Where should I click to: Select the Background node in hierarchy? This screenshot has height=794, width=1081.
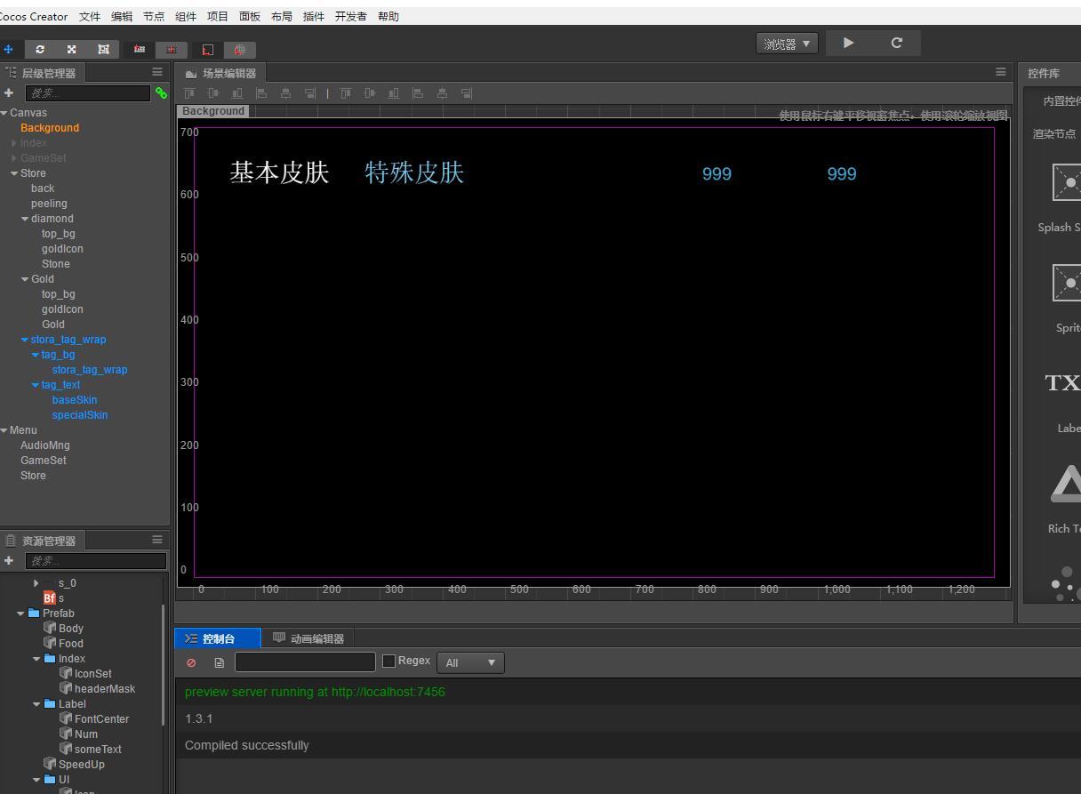pos(50,128)
